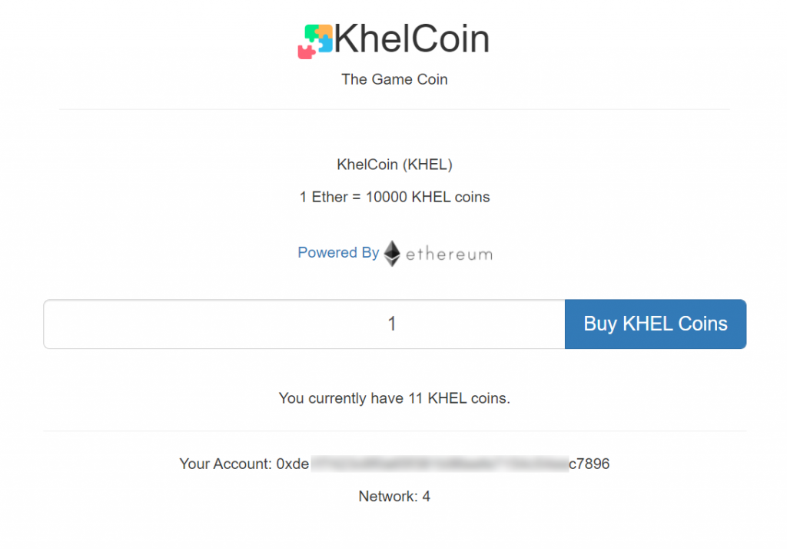Click the red puzzle piece in logo
Image resolution: width=787 pixels, height=549 pixels.
coord(306,52)
